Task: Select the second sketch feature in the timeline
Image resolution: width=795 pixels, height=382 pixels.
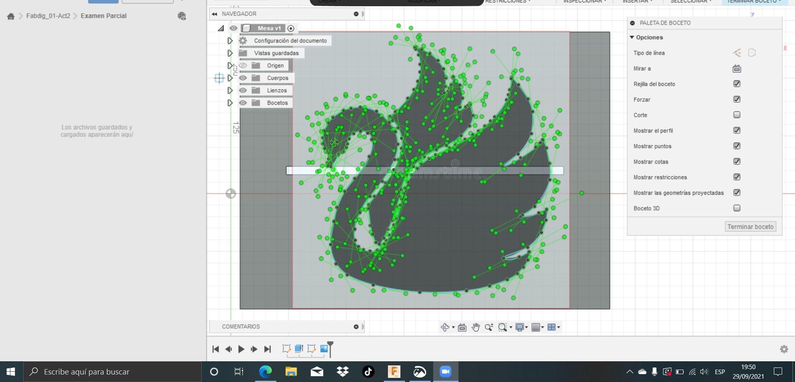Action: click(312, 349)
